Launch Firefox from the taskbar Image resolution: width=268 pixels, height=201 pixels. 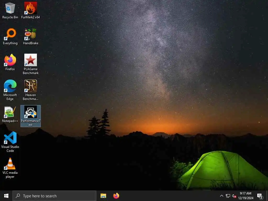pyautogui.click(x=116, y=196)
